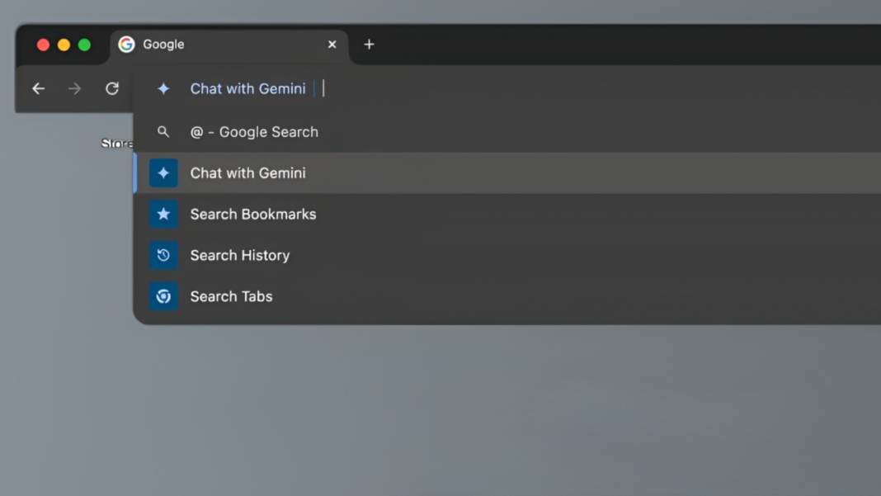Select the Chat with Gemini suggestion
881x496 pixels.
pos(247,172)
